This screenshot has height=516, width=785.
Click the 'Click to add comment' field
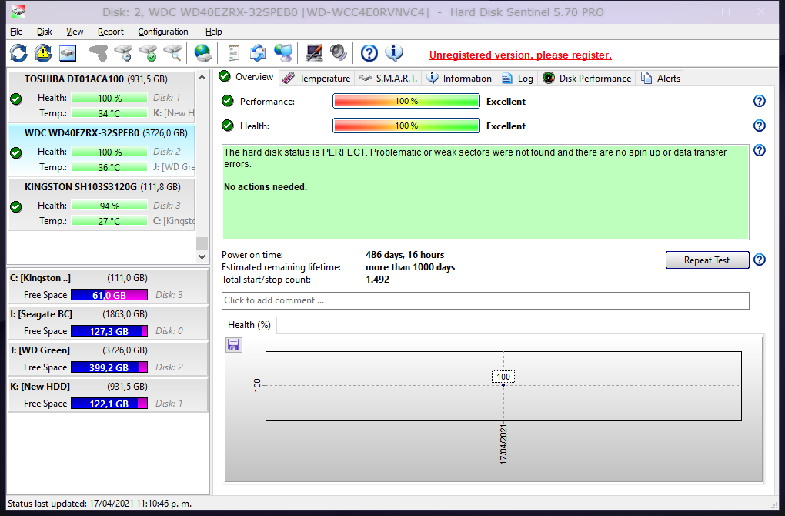[x=485, y=300]
